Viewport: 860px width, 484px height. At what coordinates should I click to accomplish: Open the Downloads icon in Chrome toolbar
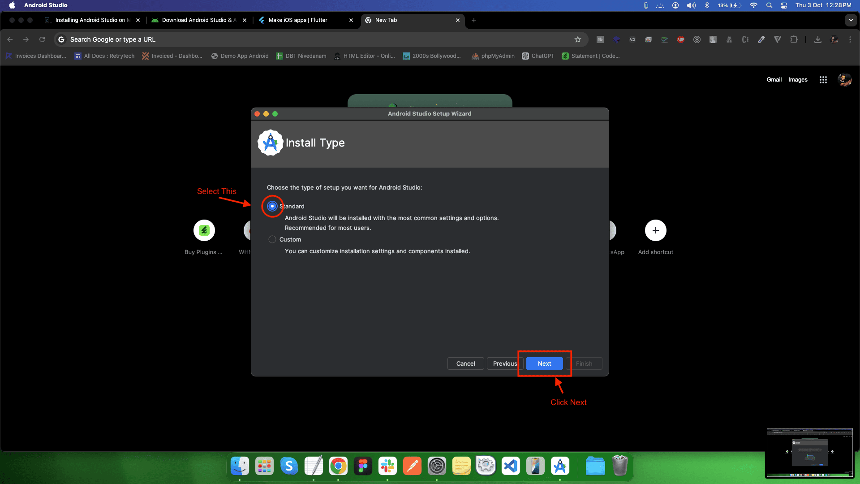(818, 39)
